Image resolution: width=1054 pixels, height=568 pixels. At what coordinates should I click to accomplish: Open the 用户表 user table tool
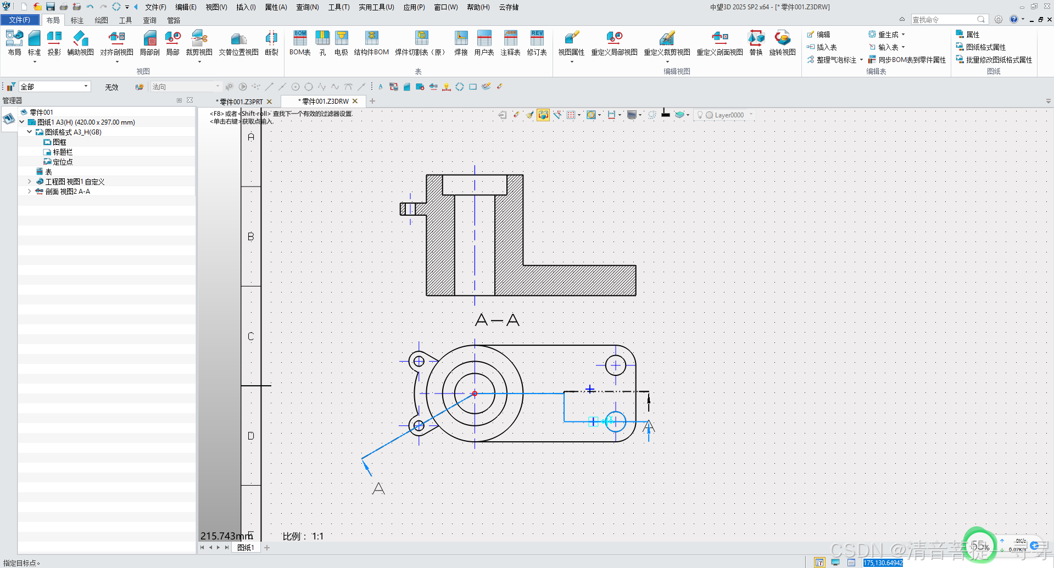[x=484, y=43]
